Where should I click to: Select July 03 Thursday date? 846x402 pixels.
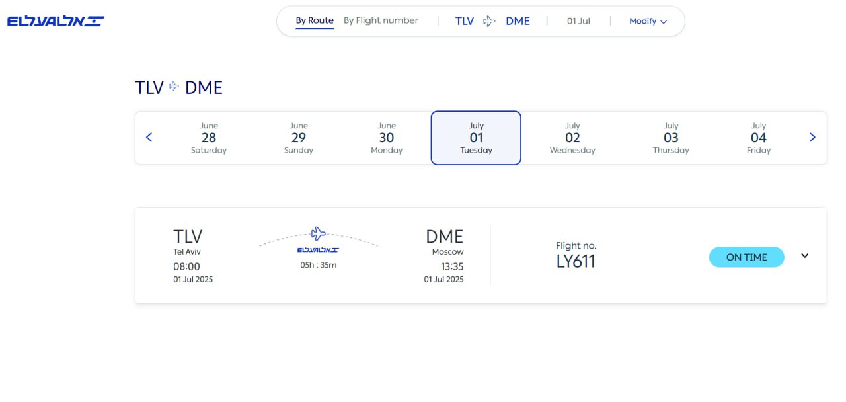[x=671, y=138]
